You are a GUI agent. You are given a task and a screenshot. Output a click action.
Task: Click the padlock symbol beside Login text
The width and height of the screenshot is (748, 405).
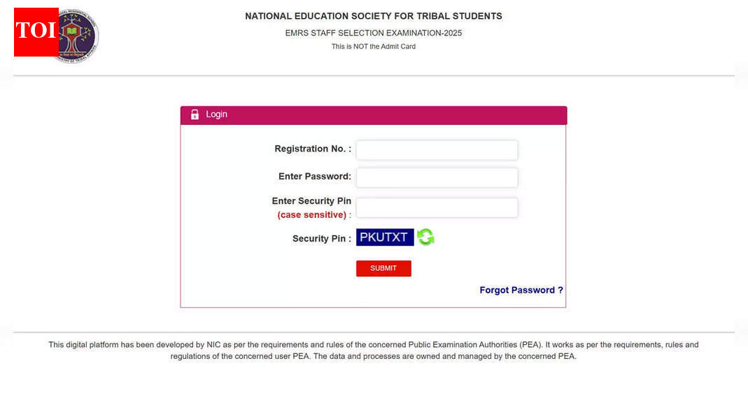[195, 115]
